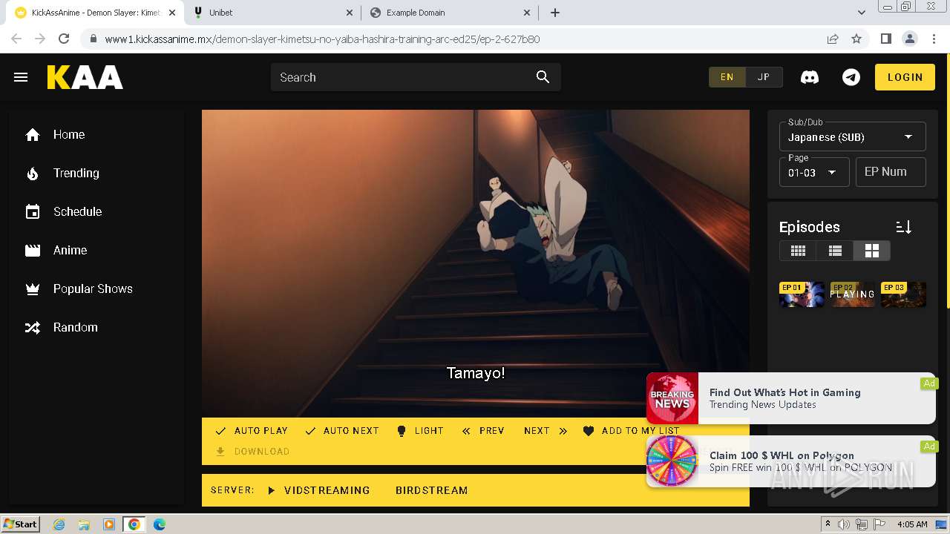Switch title language to JP
Image resolution: width=950 pixels, height=534 pixels.
764,77
